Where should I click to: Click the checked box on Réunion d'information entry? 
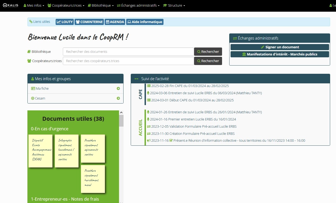click(x=171, y=141)
